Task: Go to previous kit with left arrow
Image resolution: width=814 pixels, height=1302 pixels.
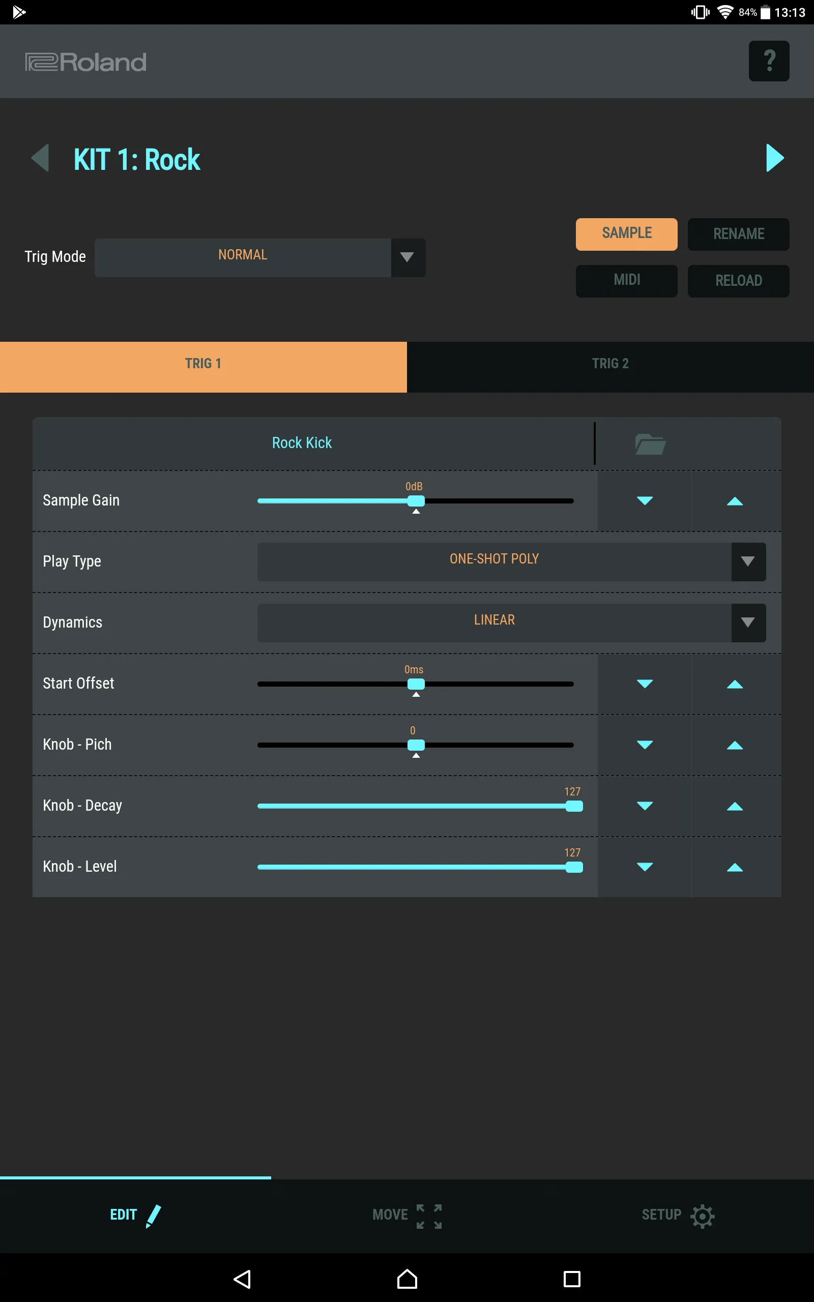Action: coord(40,158)
